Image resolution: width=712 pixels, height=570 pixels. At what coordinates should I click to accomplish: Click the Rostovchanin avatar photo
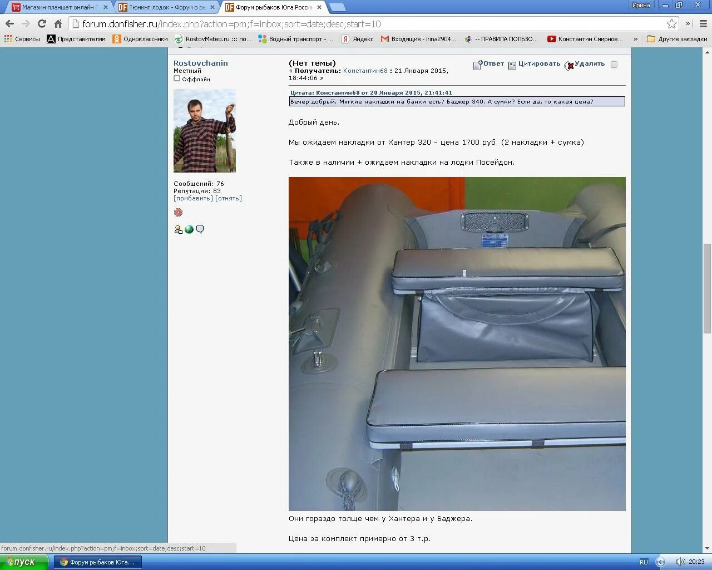(205, 131)
